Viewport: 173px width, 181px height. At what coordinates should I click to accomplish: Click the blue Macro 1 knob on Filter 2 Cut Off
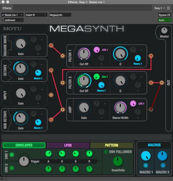click(101, 85)
